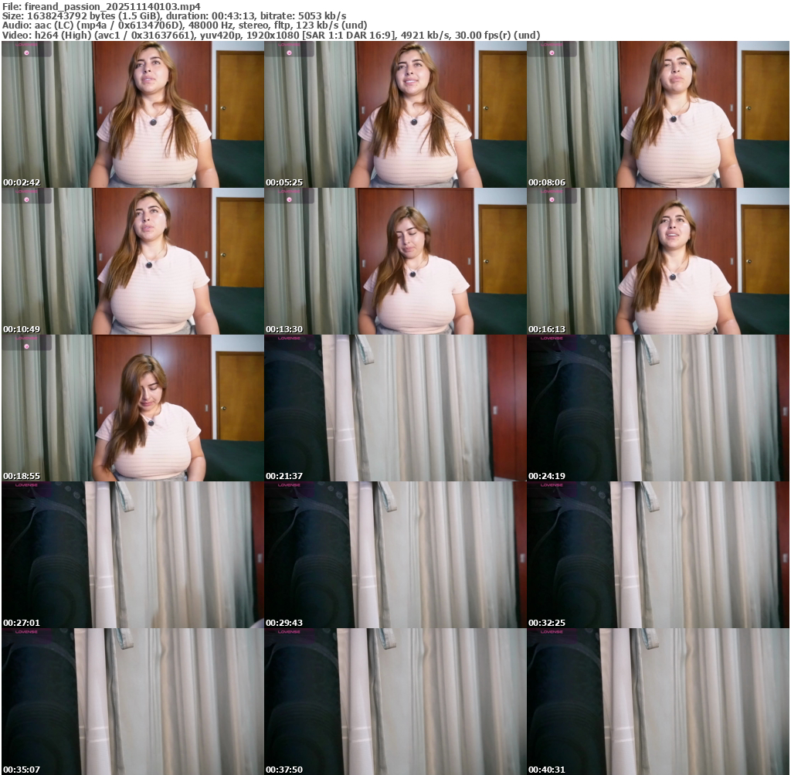Click the Audio aac stream info line
The image size is (791, 775).
(185, 25)
